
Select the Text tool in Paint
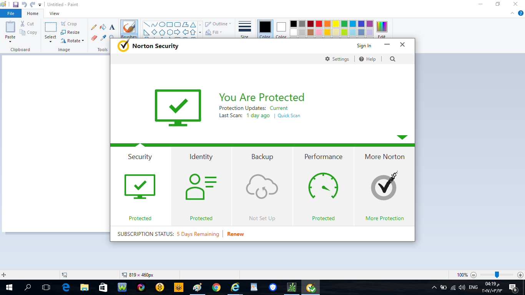pos(112,27)
